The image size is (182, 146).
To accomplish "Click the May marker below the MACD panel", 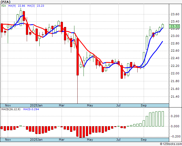I will [x=90, y=140].
